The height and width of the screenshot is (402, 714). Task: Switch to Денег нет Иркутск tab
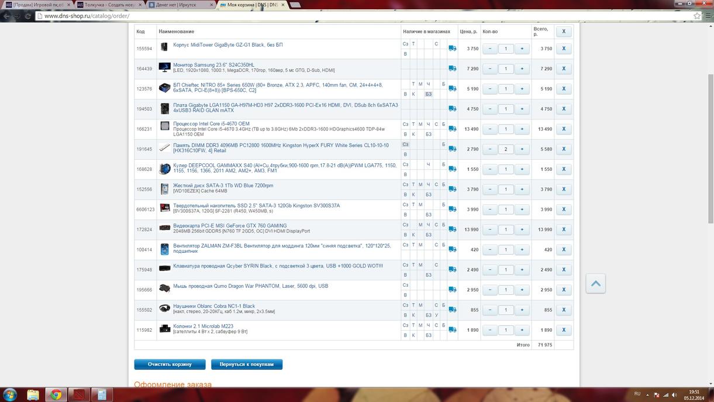click(x=180, y=5)
